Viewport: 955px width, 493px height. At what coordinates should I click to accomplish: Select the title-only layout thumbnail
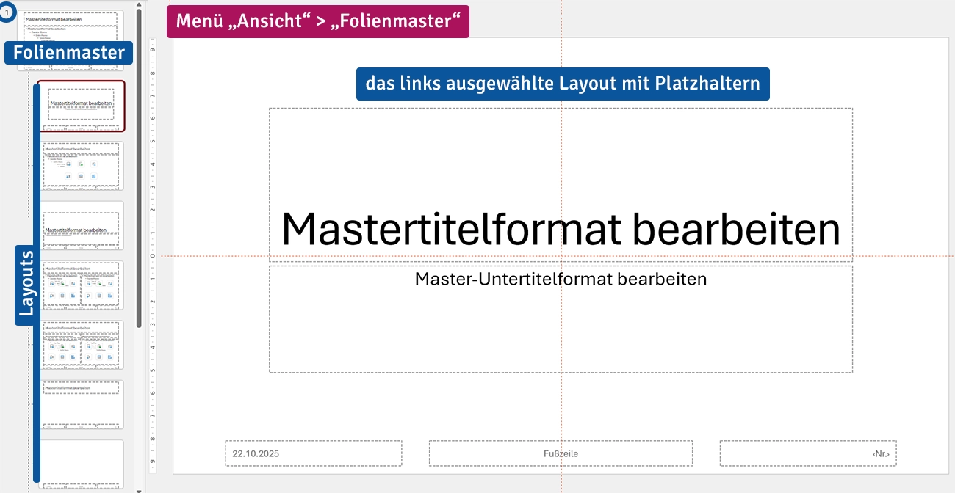coord(81,403)
